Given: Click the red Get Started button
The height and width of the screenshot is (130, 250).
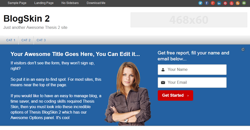Looking at the screenshot, I should (175, 95).
